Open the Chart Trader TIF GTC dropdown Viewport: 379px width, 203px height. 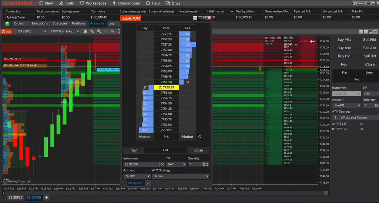pyautogui.click(x=371, y=94)
